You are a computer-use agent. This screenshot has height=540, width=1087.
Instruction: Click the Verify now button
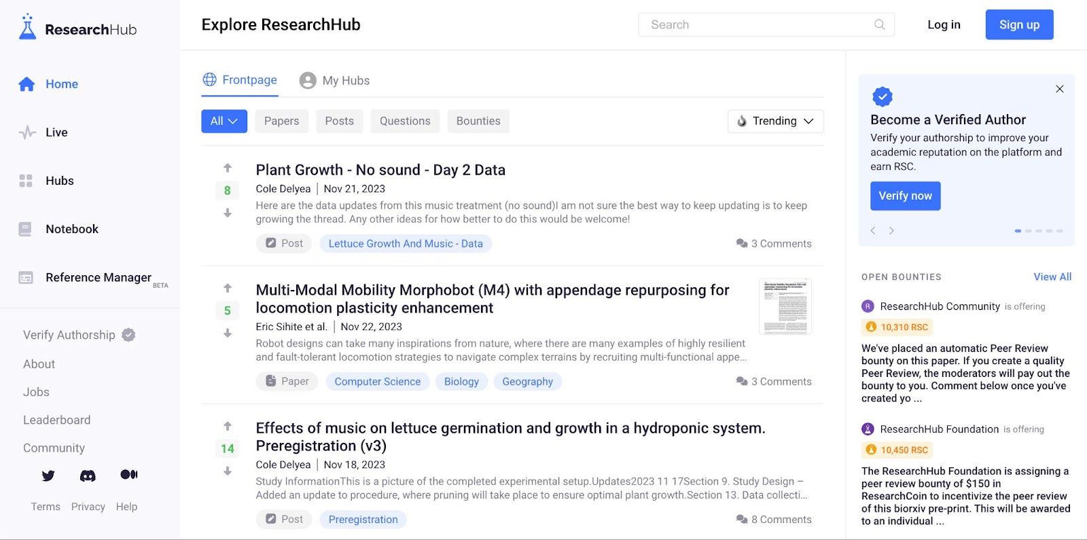point(906,196)
